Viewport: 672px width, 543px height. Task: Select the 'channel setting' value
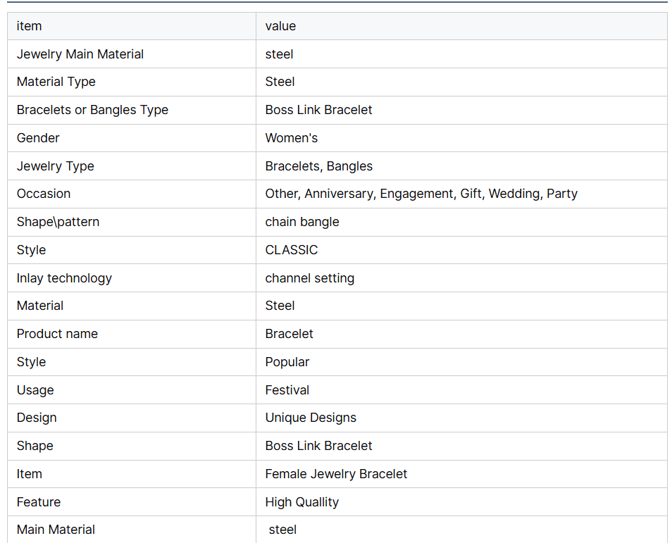[309, 278]
